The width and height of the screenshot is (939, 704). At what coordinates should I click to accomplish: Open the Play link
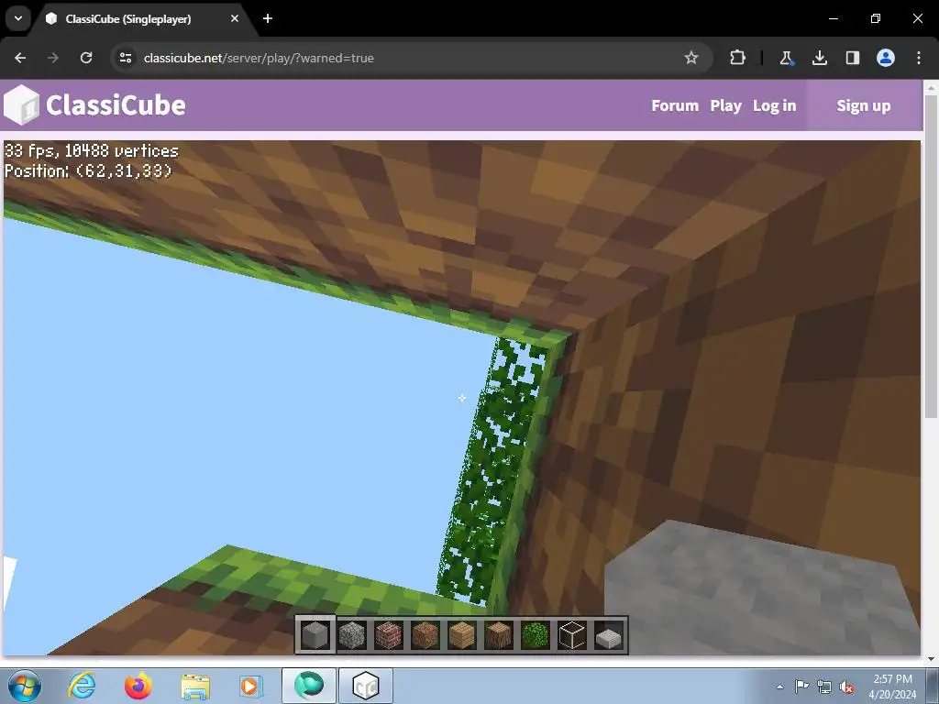[x=726, y=105]
